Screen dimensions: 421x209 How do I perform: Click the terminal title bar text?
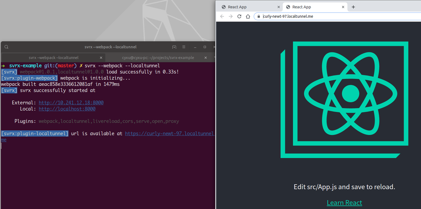111,47
